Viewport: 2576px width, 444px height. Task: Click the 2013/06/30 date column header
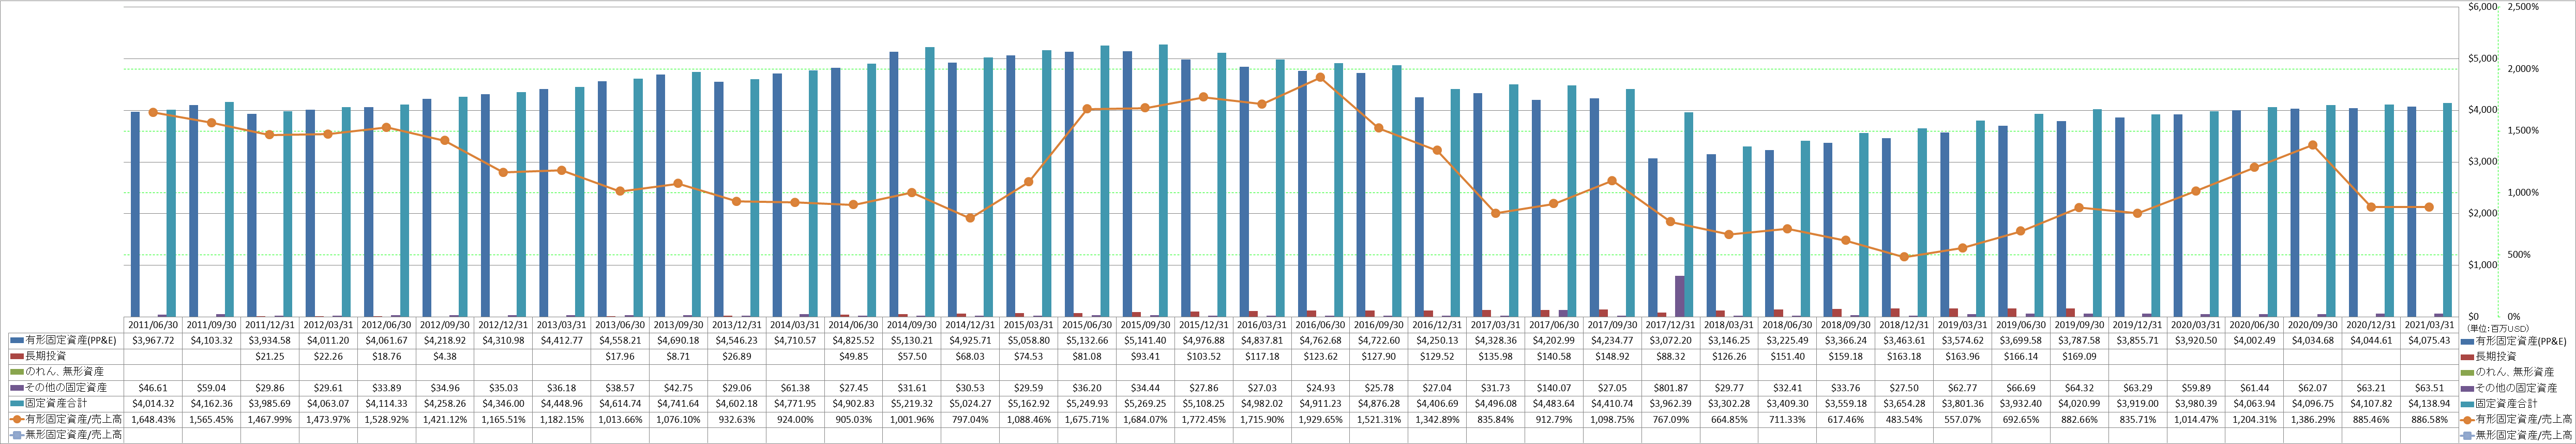tap(619, 325)
